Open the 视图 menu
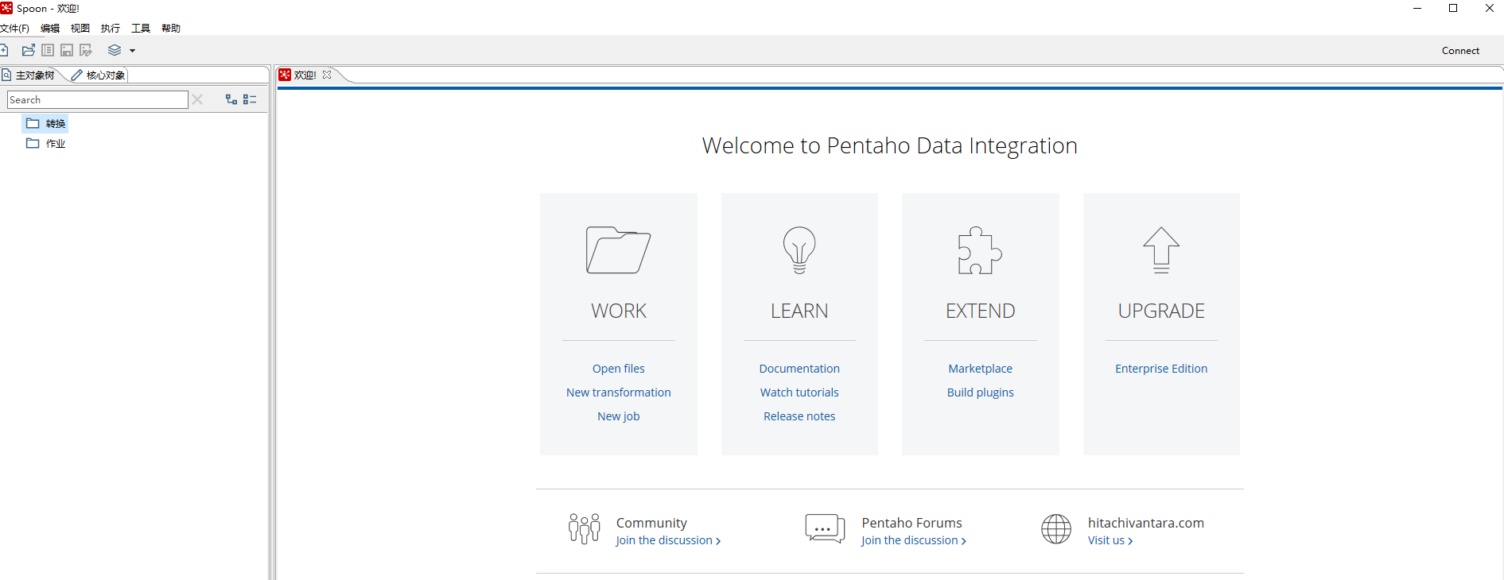1504x580 pixels. (80, 28)
